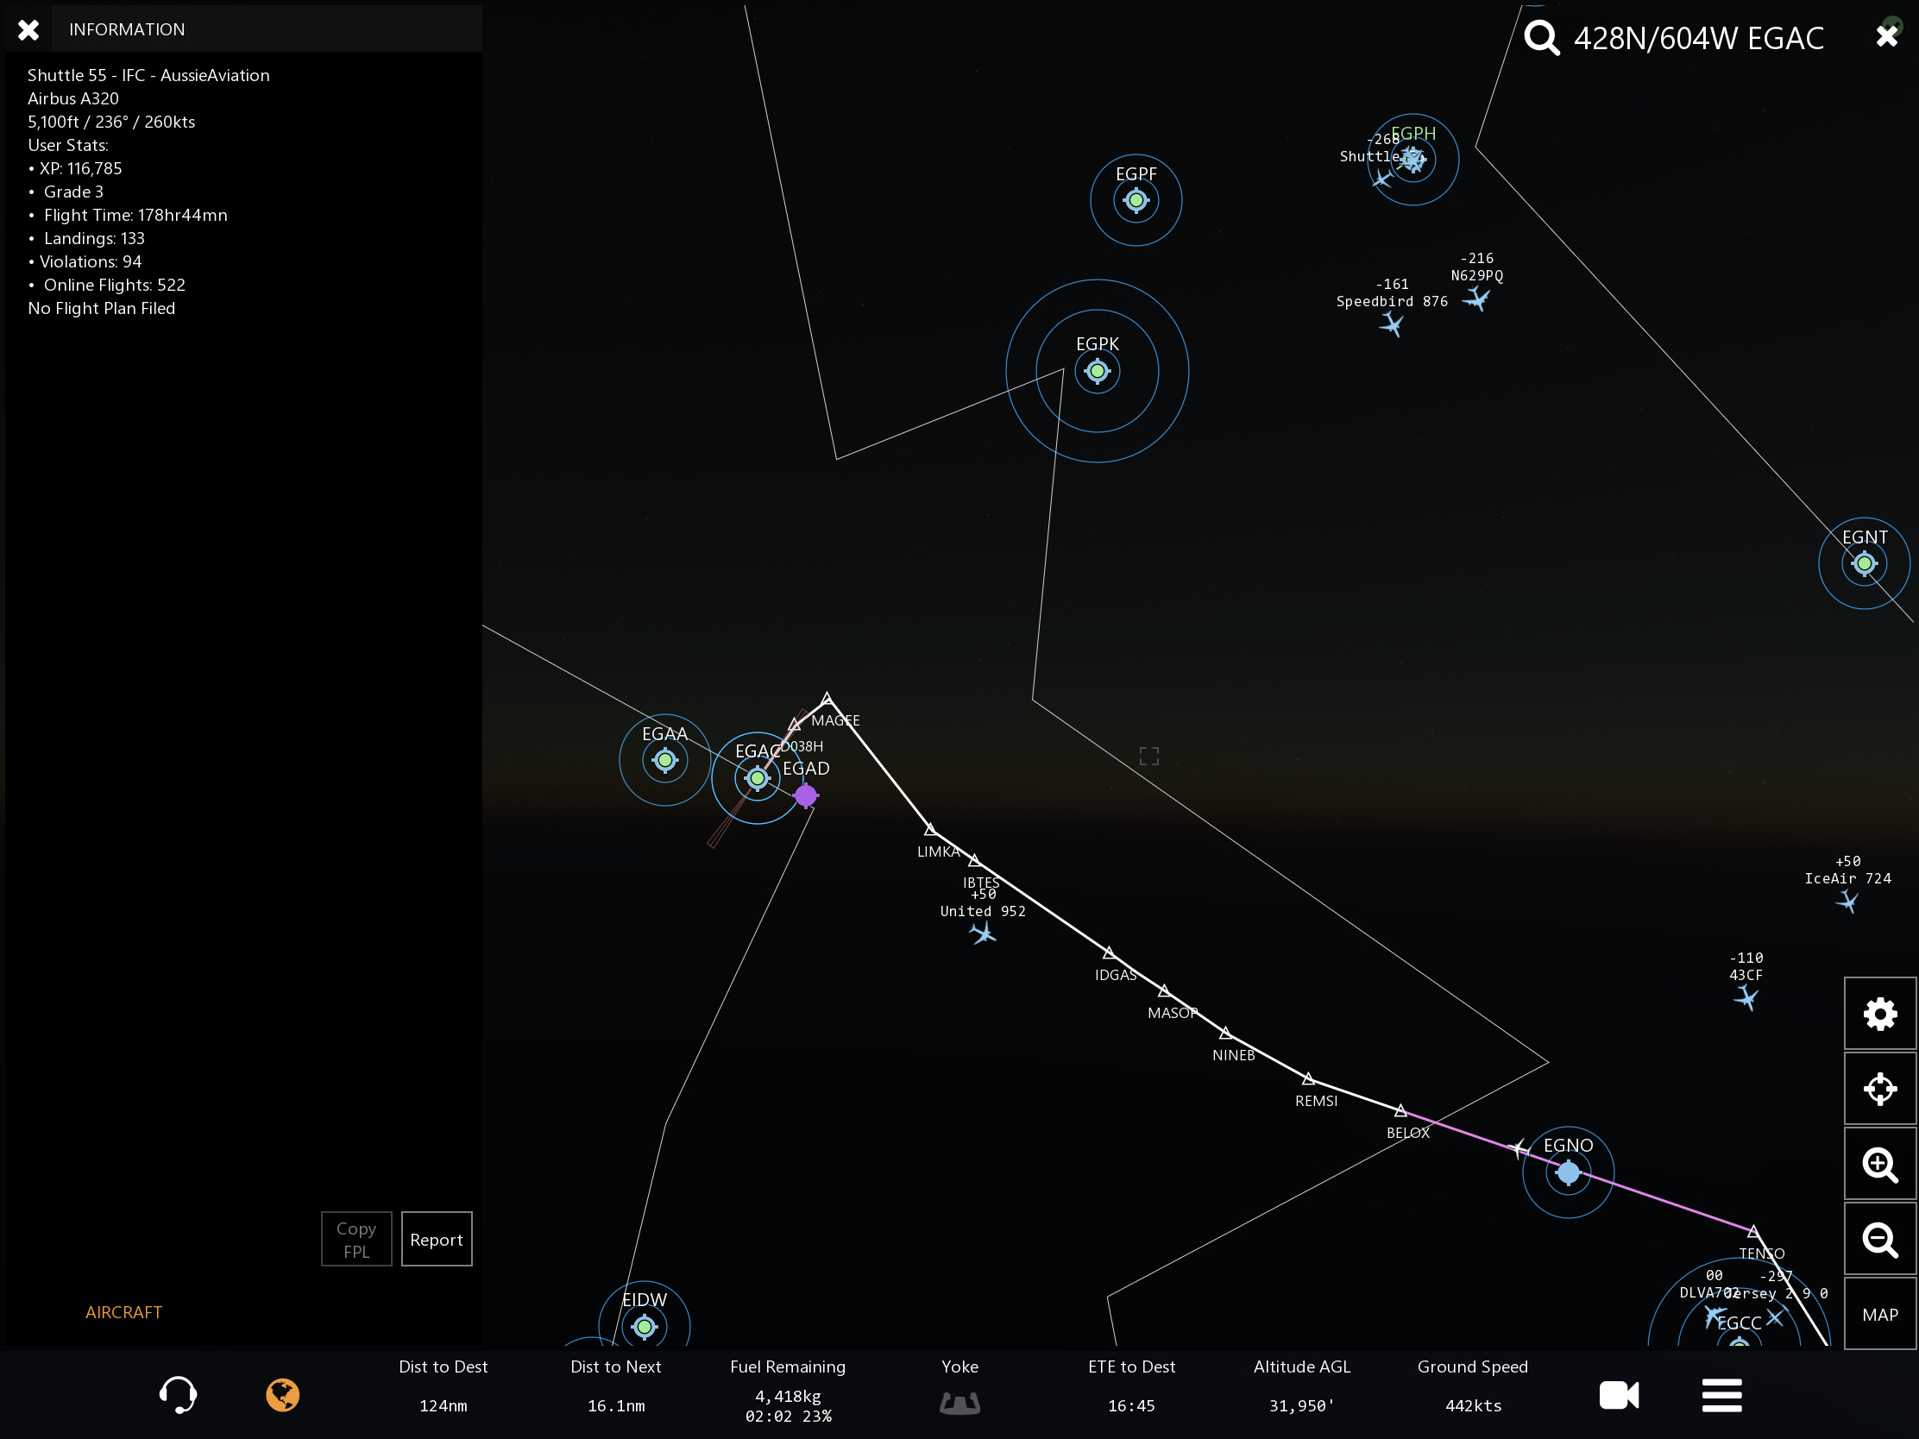Viewport: 1919px width, 1439px height.
Task: Close the INFORMATION panel
Action: point(28,30)
